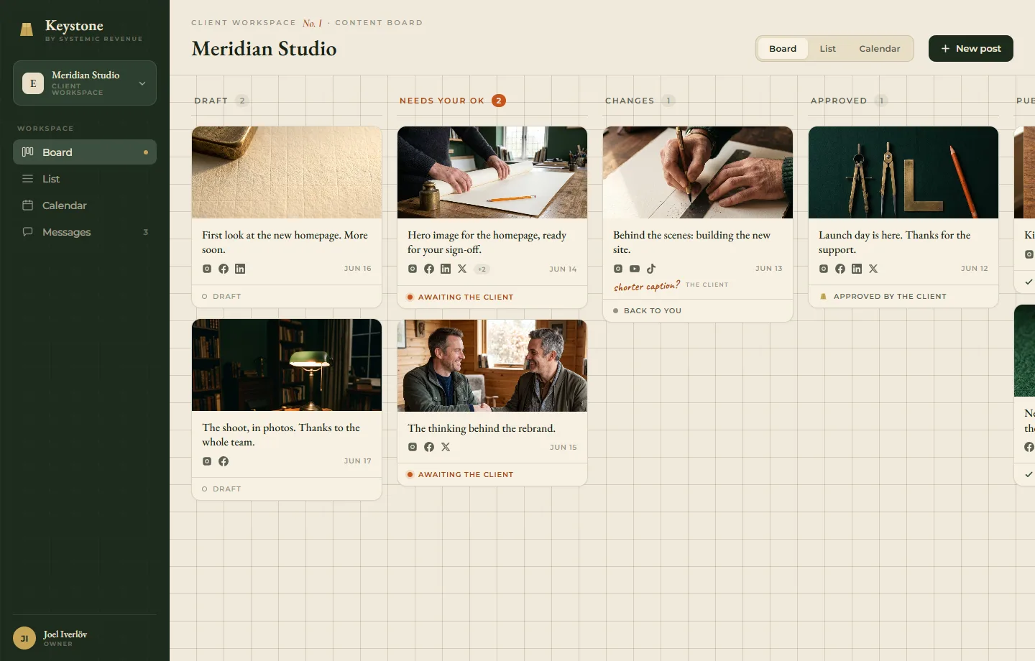
Task: Open Calendar from the sidebar icon
Action: click(x=28, y=205)
